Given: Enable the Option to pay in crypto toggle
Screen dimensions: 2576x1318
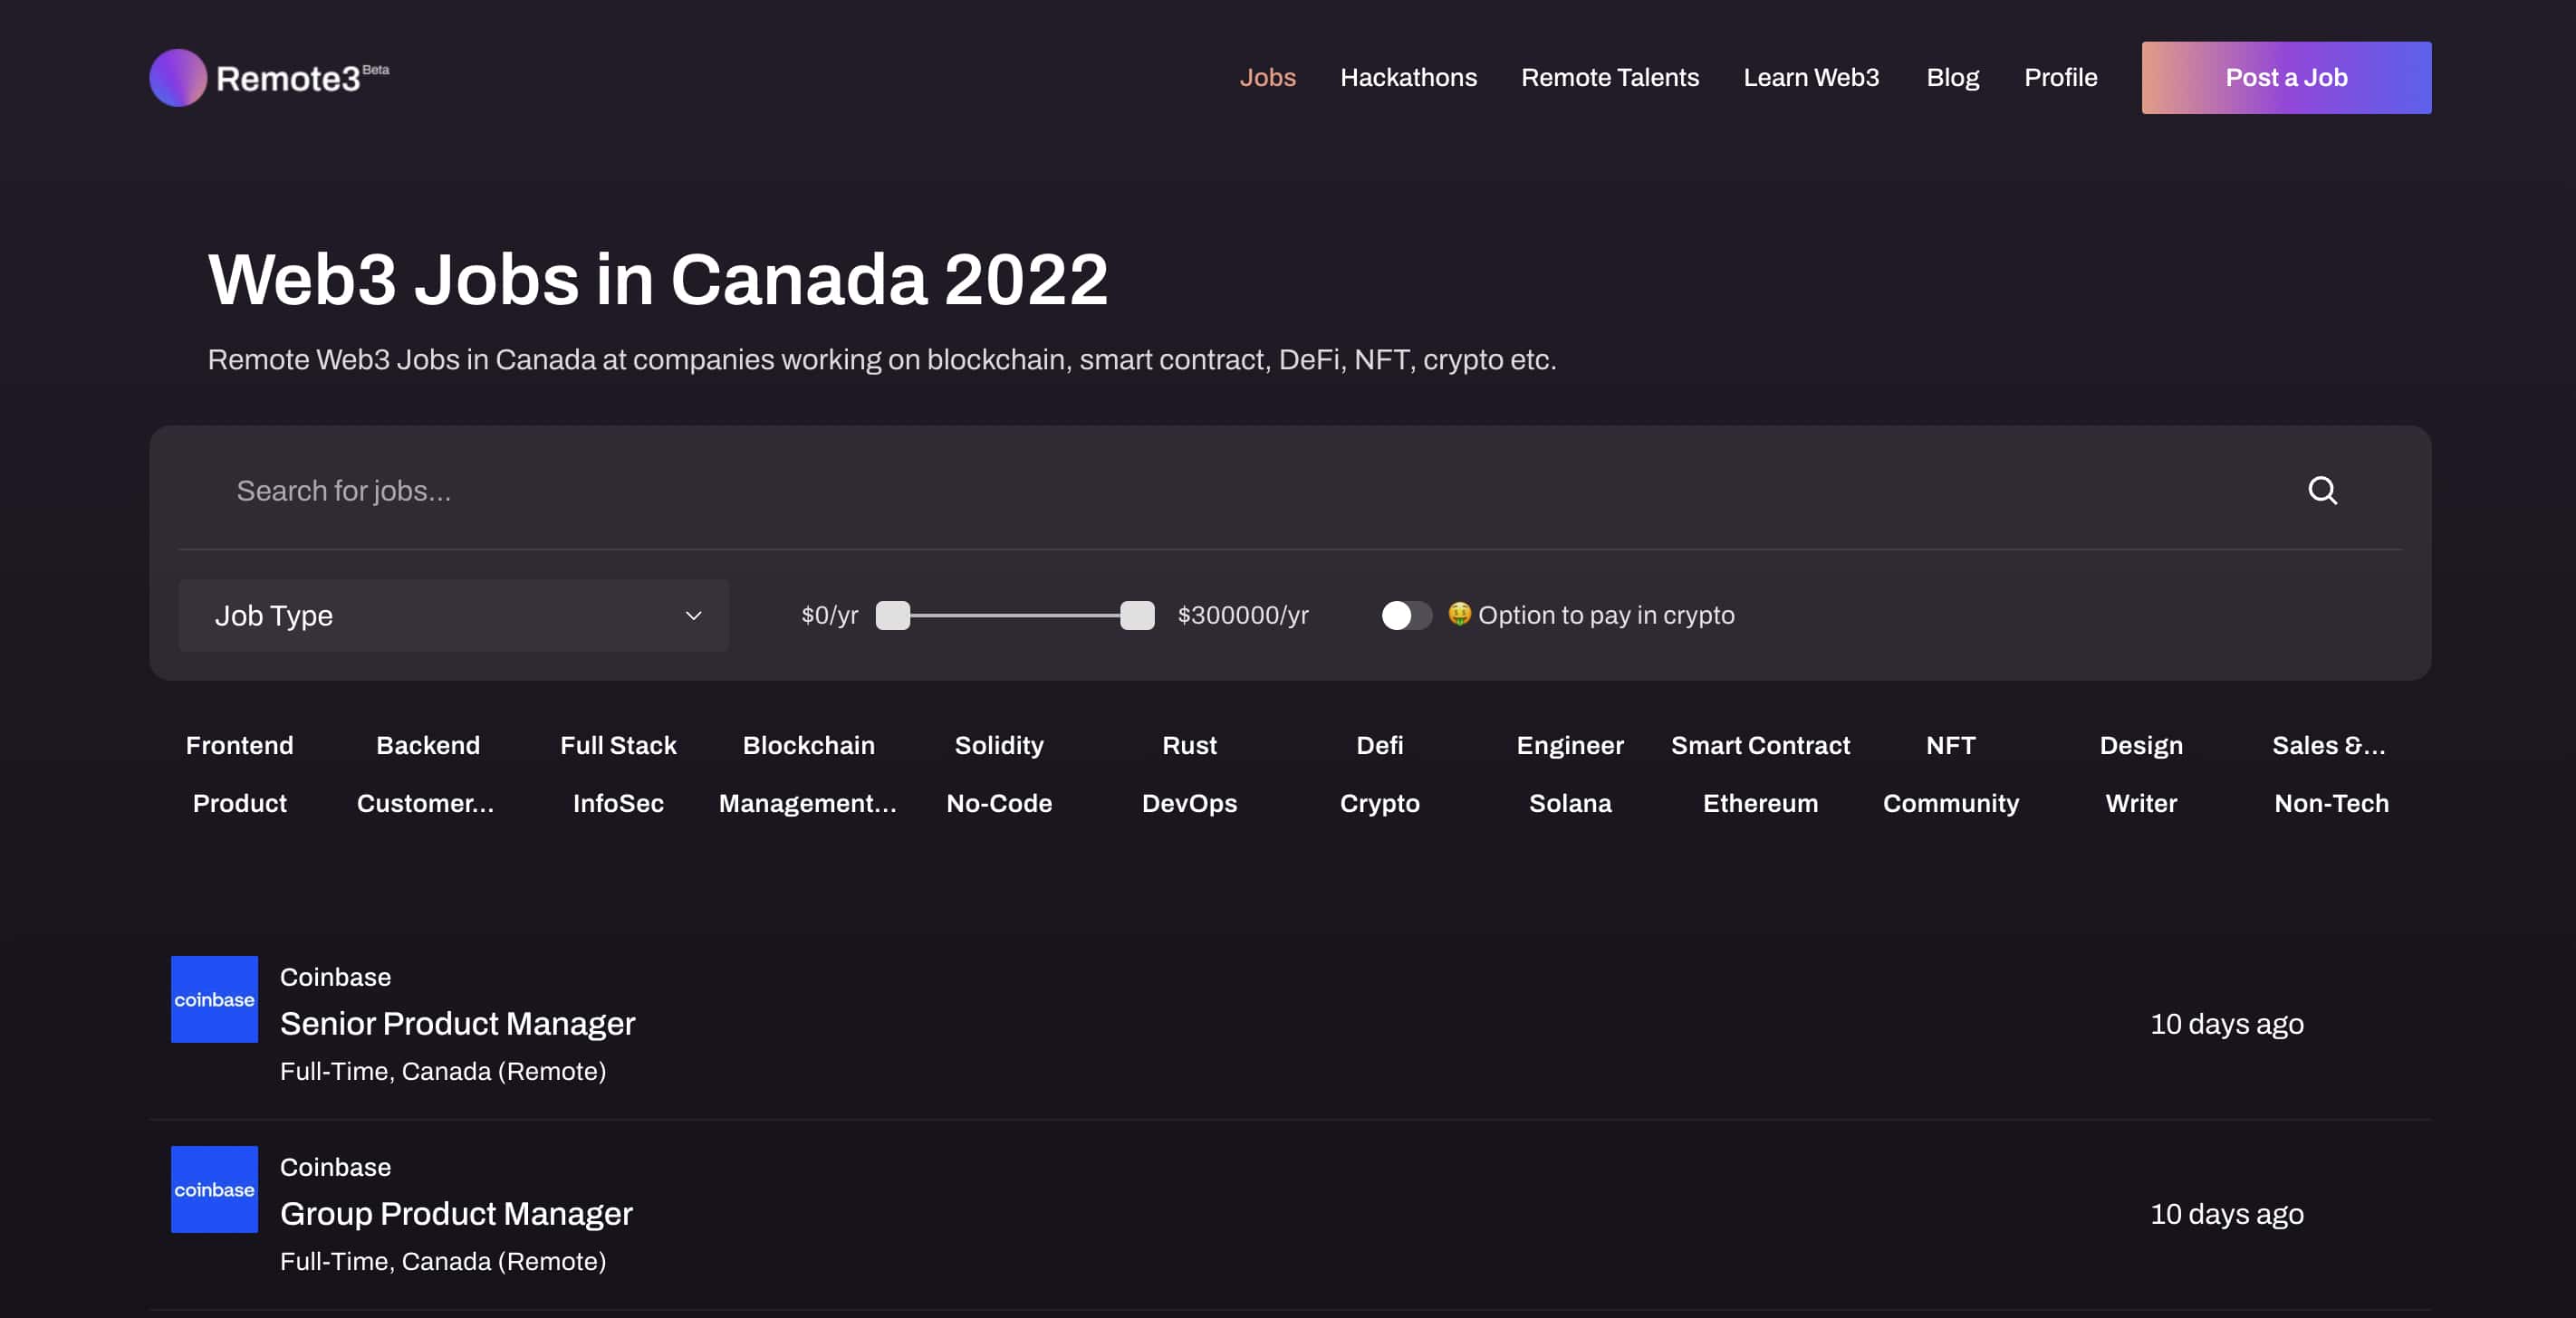Looking at the screenshot, I should pos(1406,616).
